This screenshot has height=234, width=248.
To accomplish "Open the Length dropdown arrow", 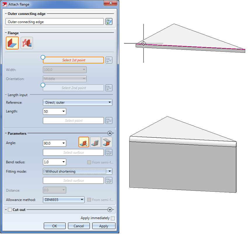I will [x=64, y=112].
